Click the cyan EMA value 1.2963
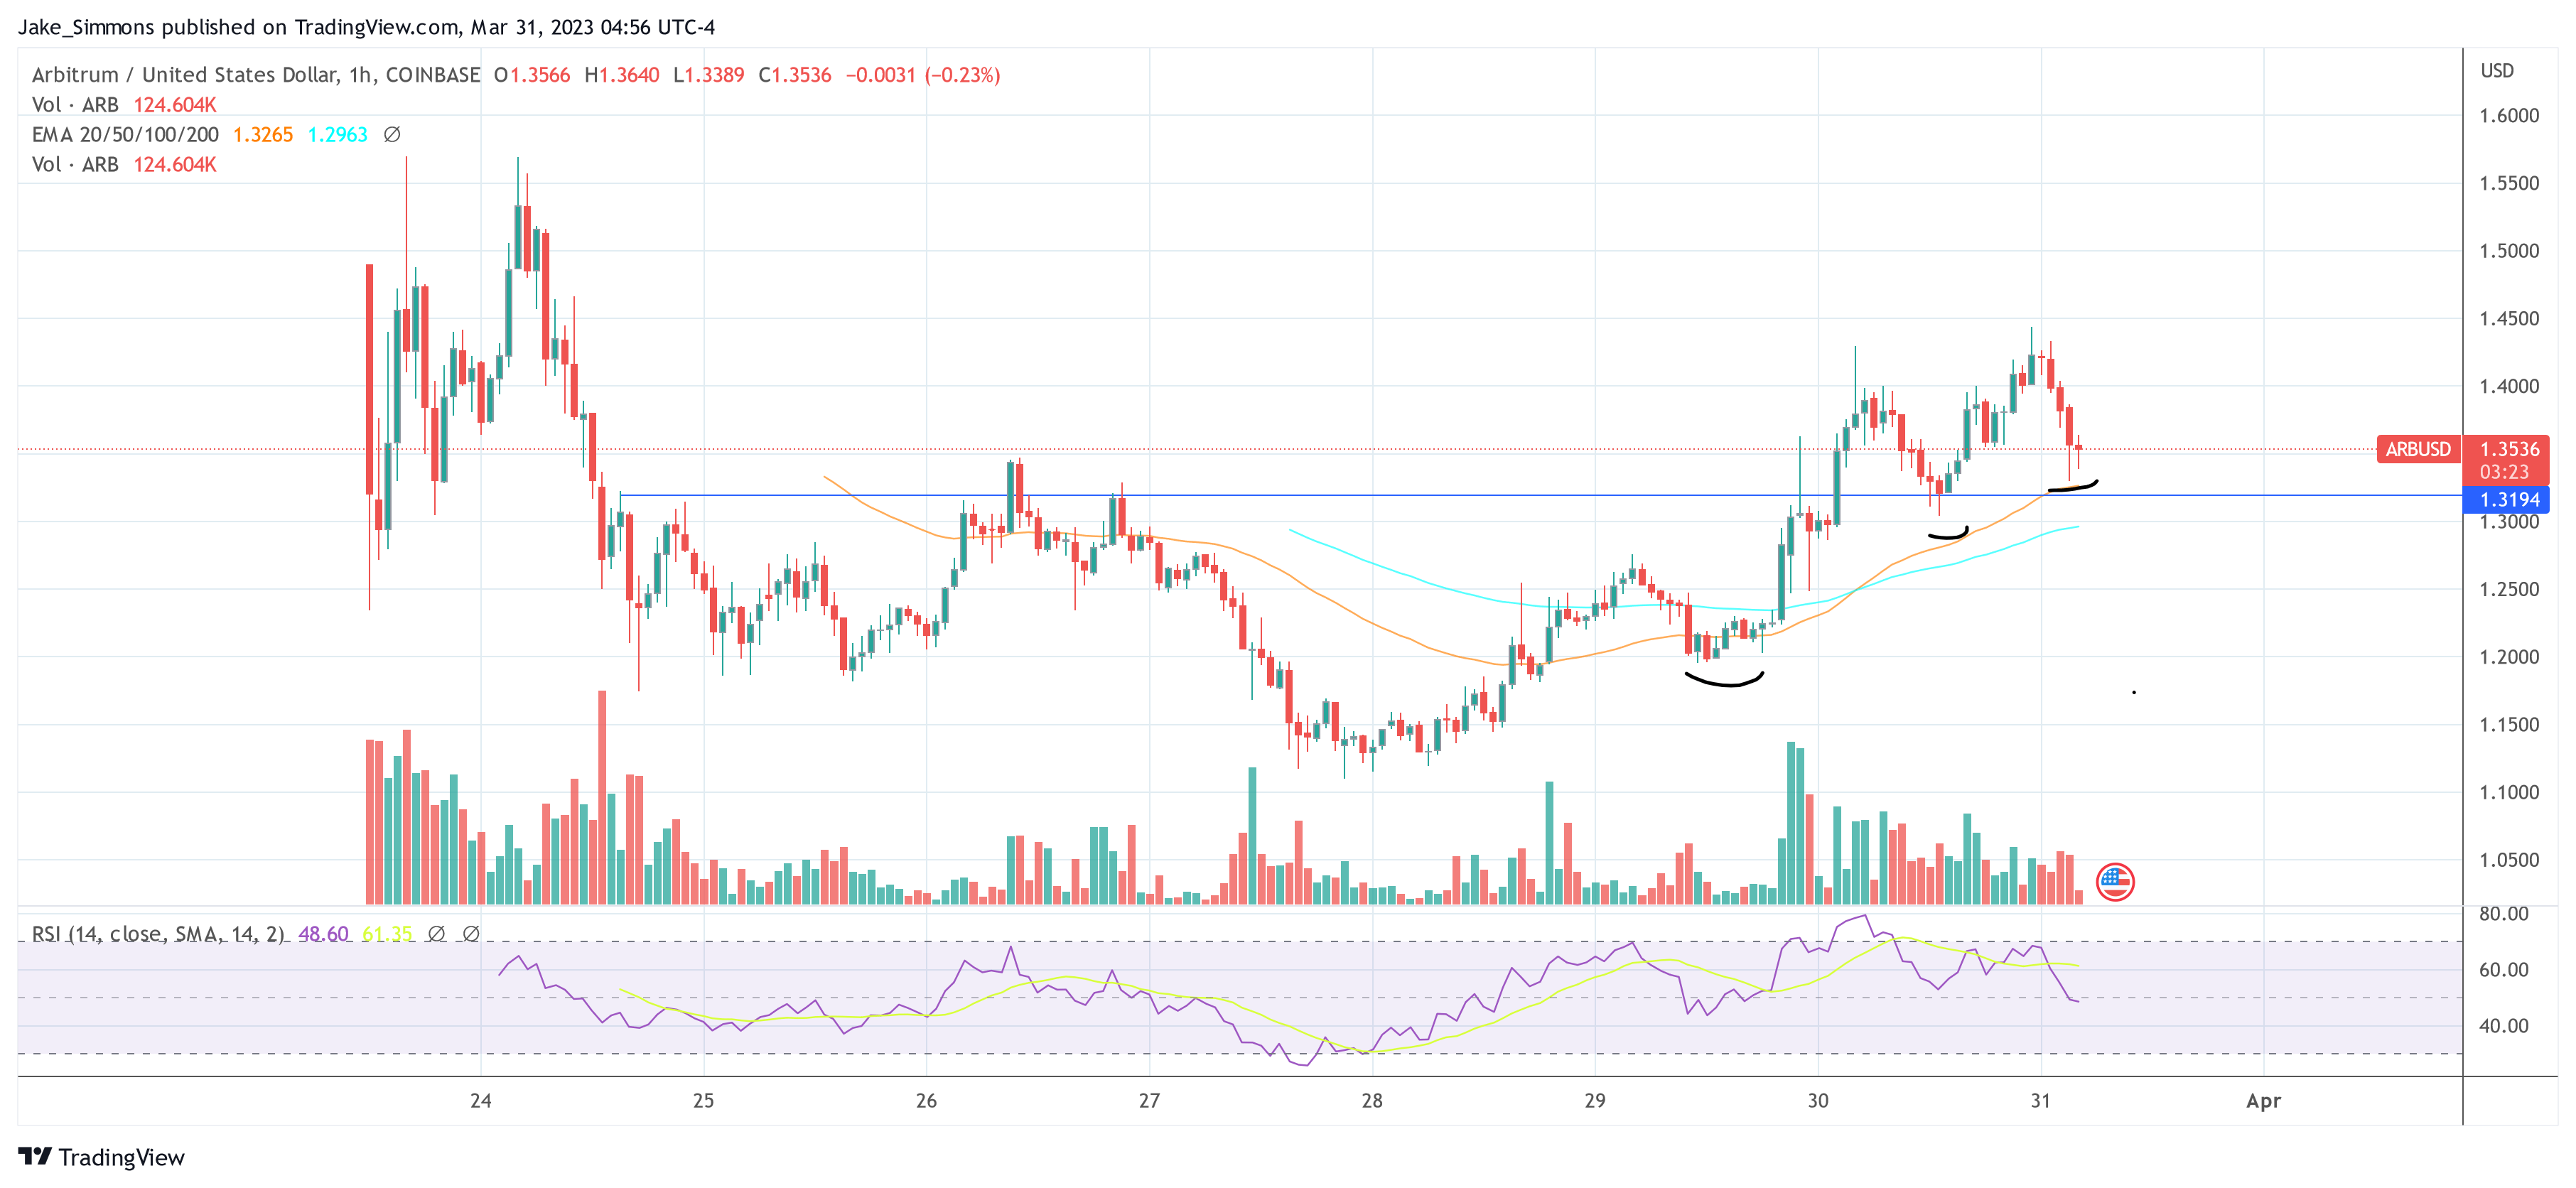The height and width of the screenshot is (1188, 2576). pyautogui.click(x=338, y=135)
